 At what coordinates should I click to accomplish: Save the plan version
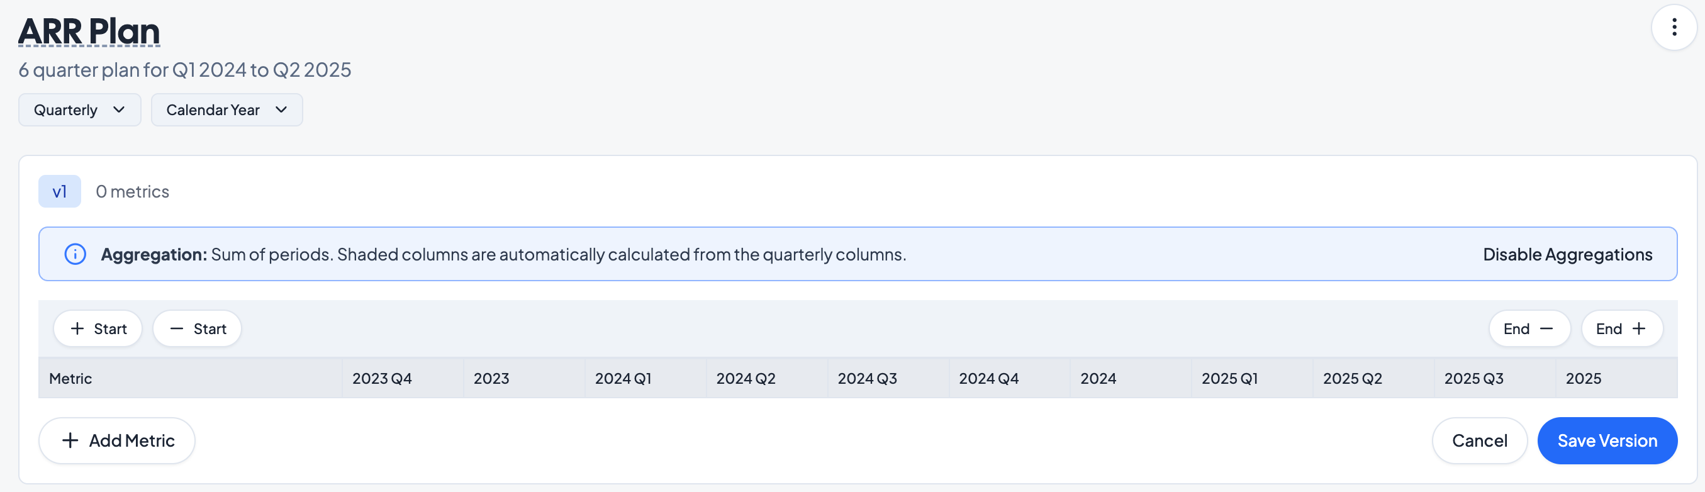pos(1606,440)
